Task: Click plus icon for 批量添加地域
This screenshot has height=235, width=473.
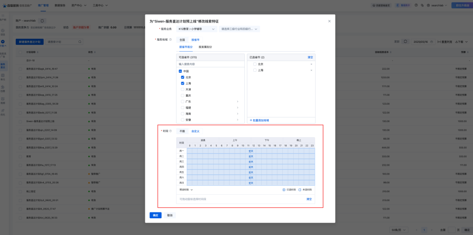Action: click(x=251, y=120)
